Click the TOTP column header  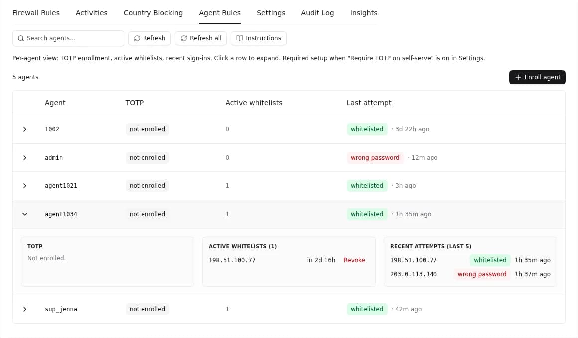tap(134, 103)
